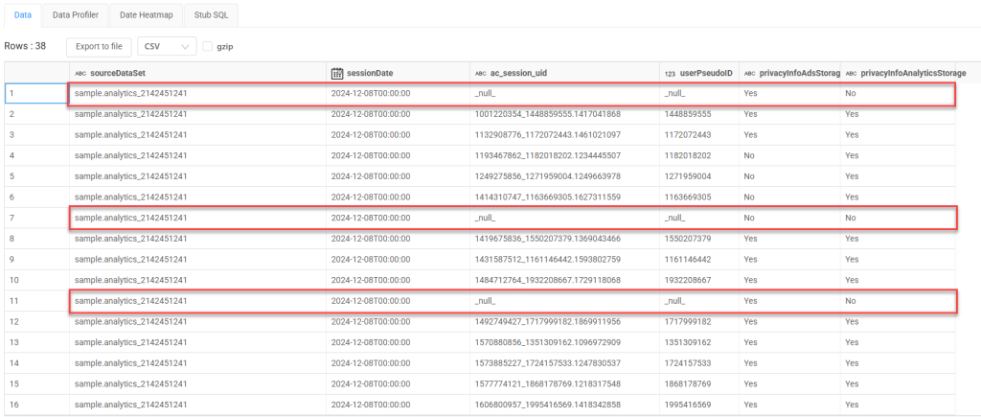Viewport: 981px width, 417px height.
Task: Click userPseudoID value 1717999182
Action: [698, 321]
